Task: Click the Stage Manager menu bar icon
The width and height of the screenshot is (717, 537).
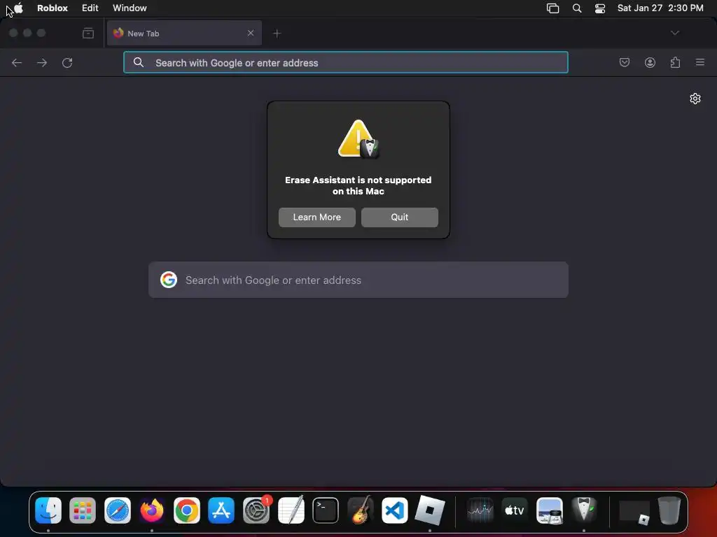Action: click(x=553, y=8)
